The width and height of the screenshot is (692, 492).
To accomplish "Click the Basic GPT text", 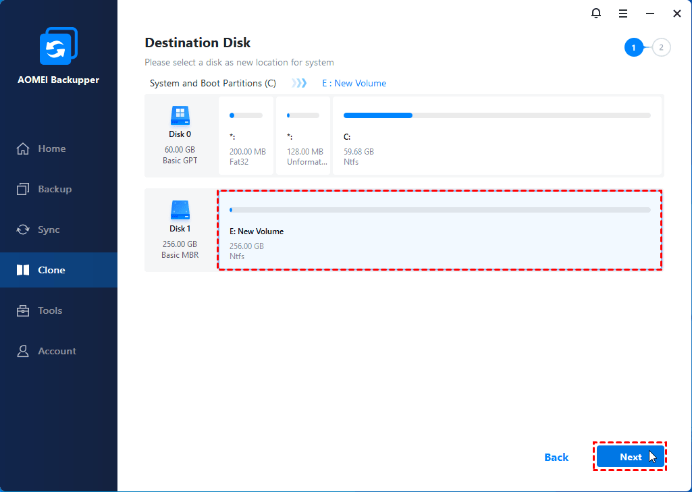I will point(180,161).
